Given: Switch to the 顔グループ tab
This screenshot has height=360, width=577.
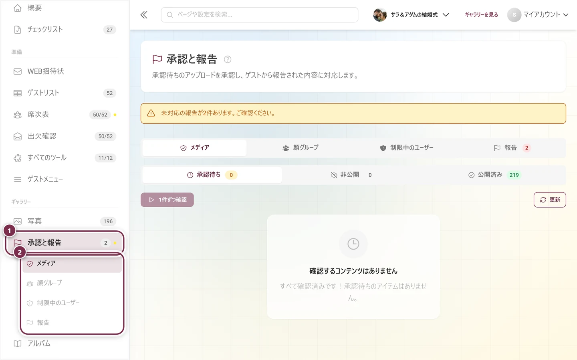Looking at the screenshot, I should pos(301,148).
